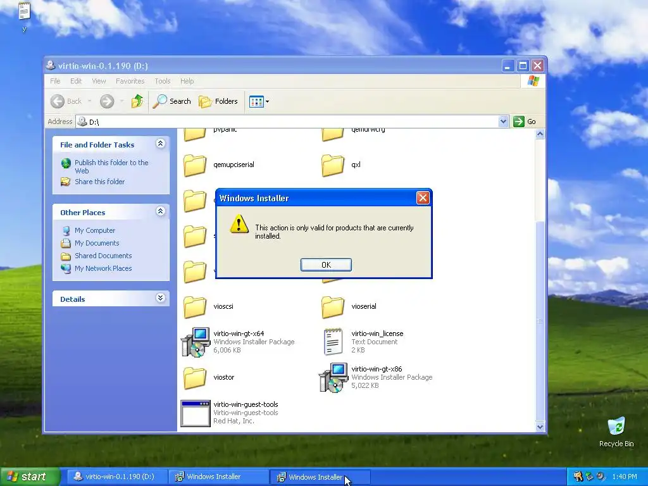Viewport: 648px width, 486px height.
Task: Maximize the Explorer window
Action: (x=523, y=66)
